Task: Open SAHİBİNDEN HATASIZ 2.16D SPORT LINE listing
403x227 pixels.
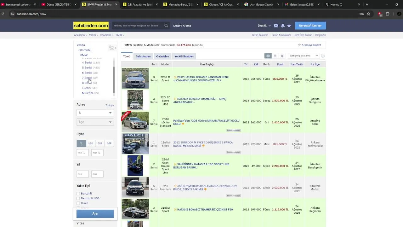Action: click(201, 166)
